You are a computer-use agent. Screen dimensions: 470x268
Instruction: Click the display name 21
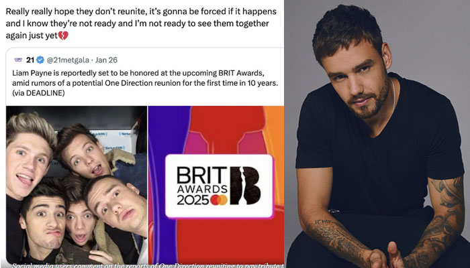tap(30, 60)
